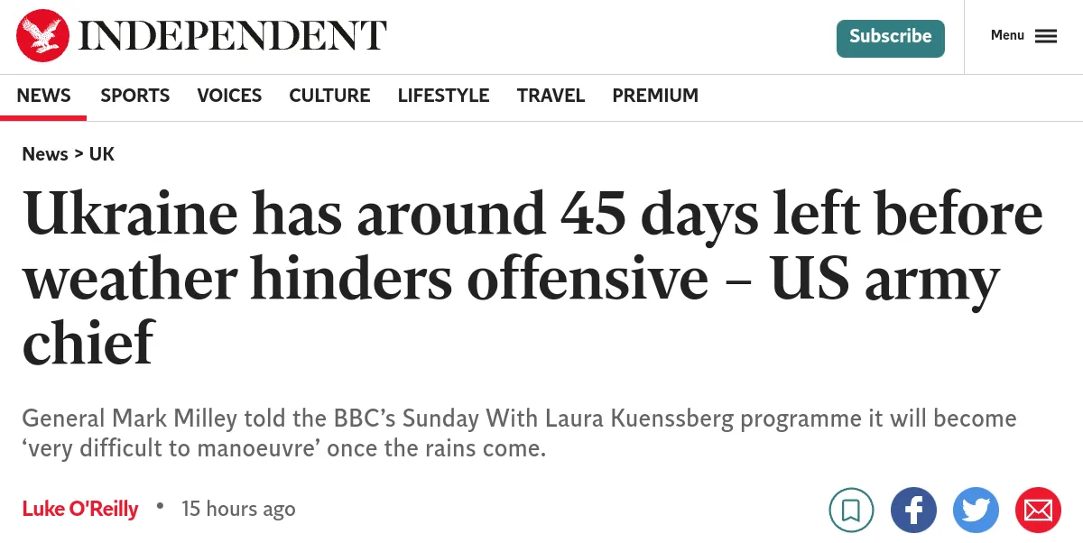Click the Menu text label
The width and height of the screenshot is (1083, 543).
pyautogui.click(x=1007, y=35)
